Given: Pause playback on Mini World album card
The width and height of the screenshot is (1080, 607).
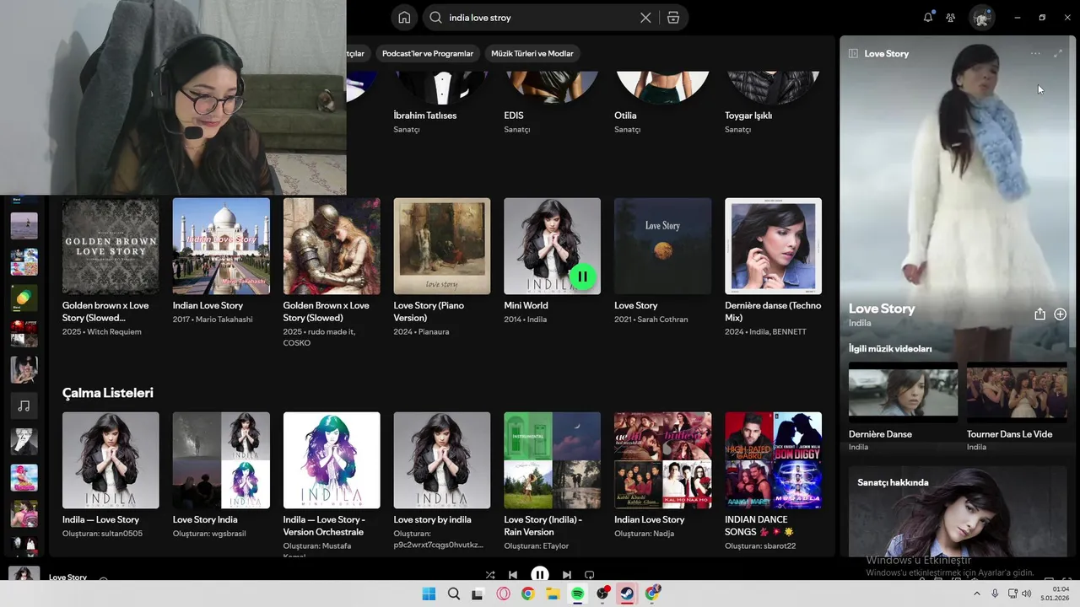Looking at the screenshot, I should (582, 277).
